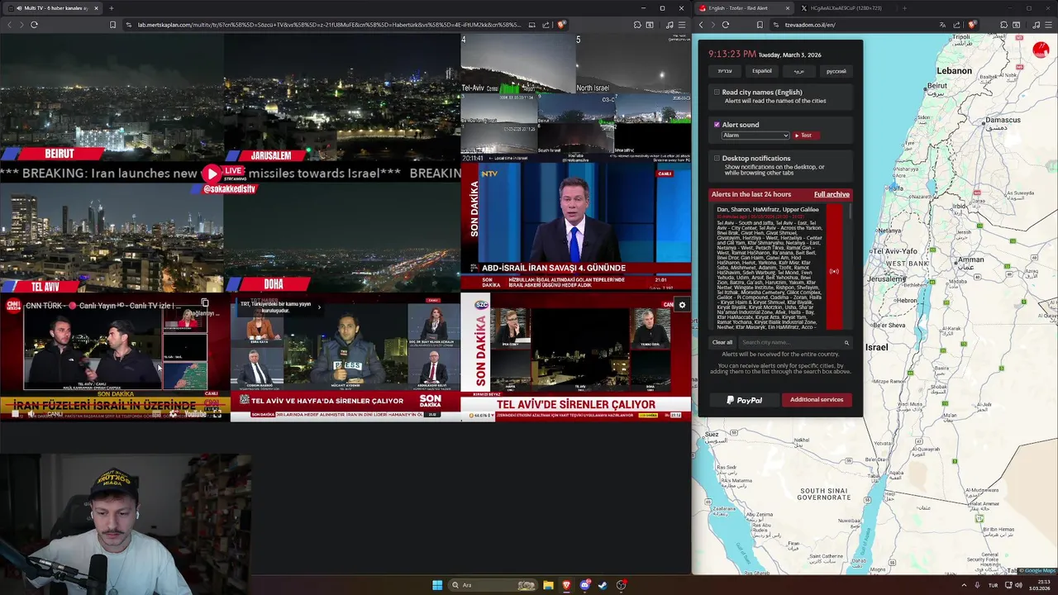1058x595 pixels.
Task: Open Brave Shields in Multi TV window
Action: click(x=561, y=25)
